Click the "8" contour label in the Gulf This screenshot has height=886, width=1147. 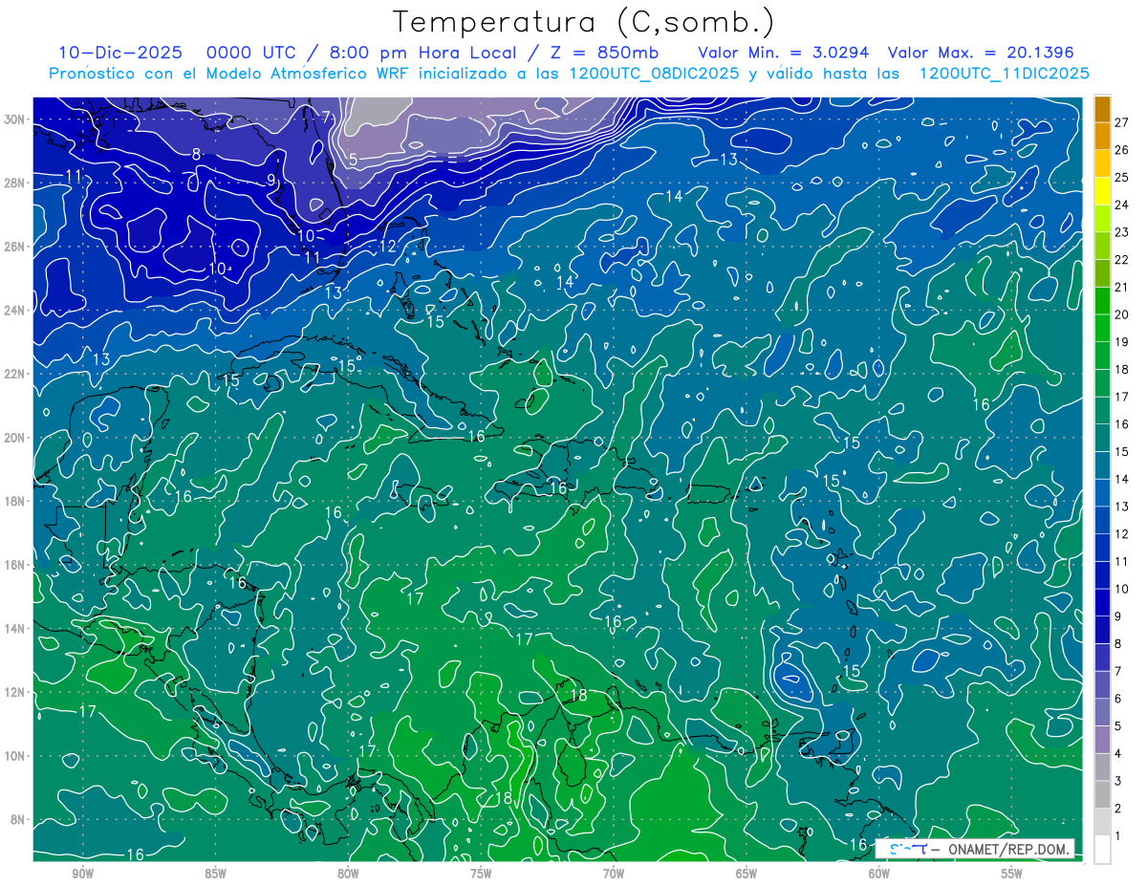tap(196, 154)
